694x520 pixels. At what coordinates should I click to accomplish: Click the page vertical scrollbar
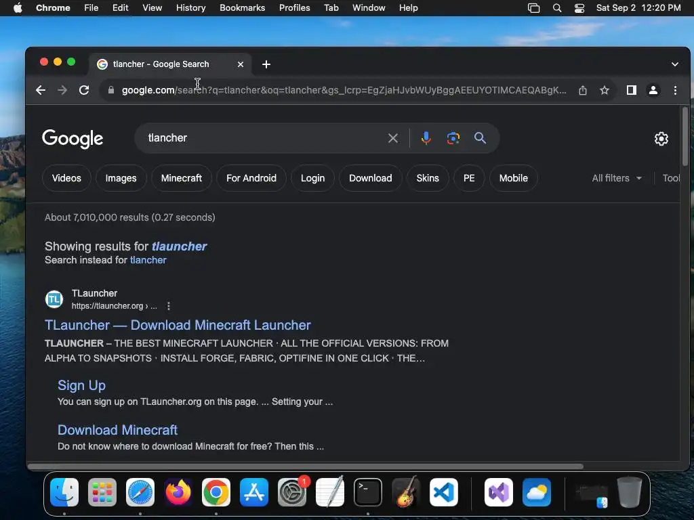(x=685, y=137)
